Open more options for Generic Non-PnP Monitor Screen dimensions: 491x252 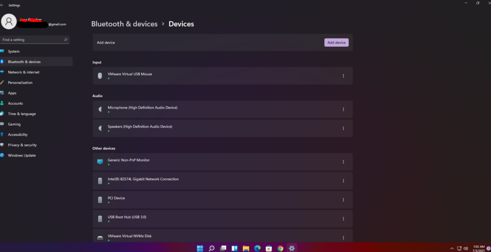point(343,162)
